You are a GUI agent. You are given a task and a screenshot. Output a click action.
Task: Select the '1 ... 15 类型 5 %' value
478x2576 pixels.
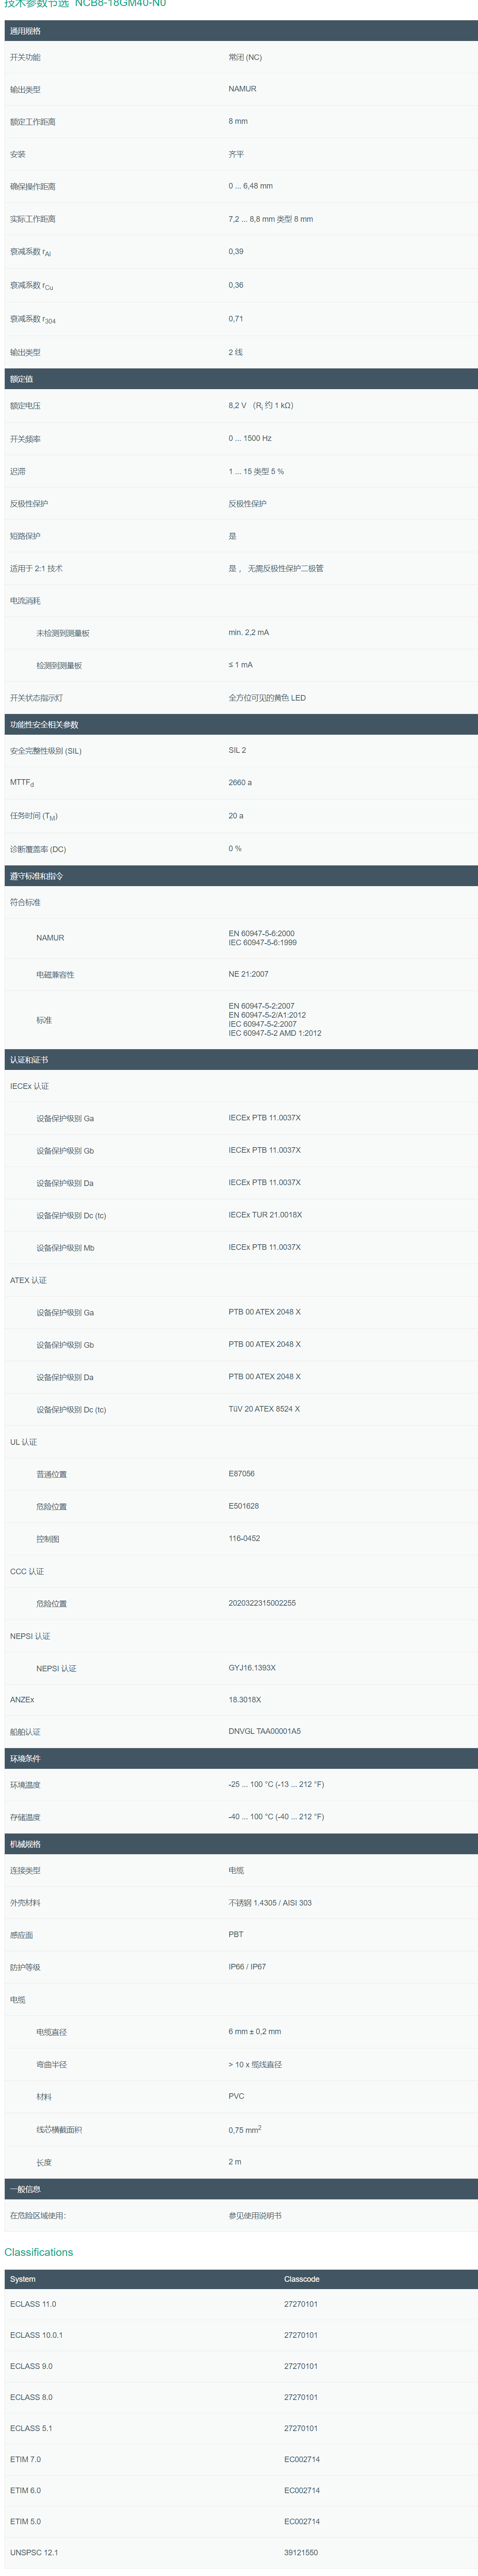(x=256, y=471)
